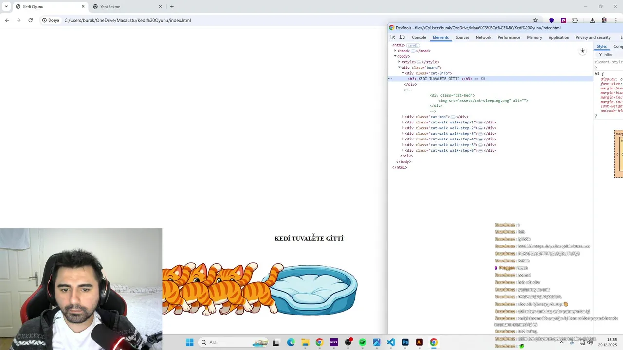The width and height of the screenshot is (623, 350).
Task: Open Illustrator from the taskbar
Action: pos(420,342)
